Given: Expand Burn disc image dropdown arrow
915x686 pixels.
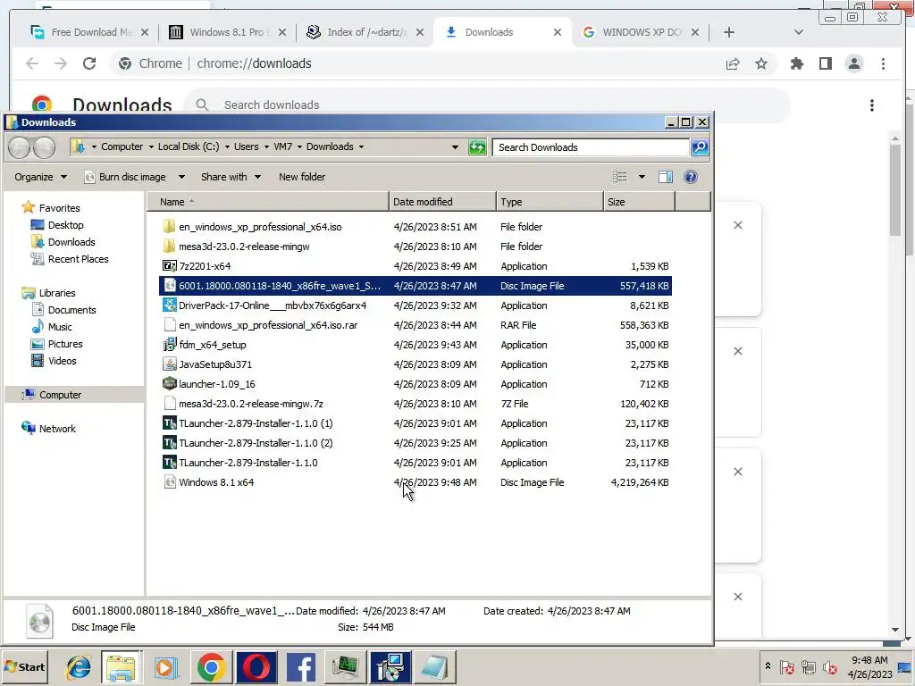Looking at the screenshot, I should pyautogui.click(x=181, y=177).
